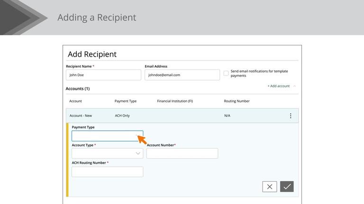Collapse accounts using chevron beside Add account
This screenshot has width=364, height=204.
click(x=295, y=86)
